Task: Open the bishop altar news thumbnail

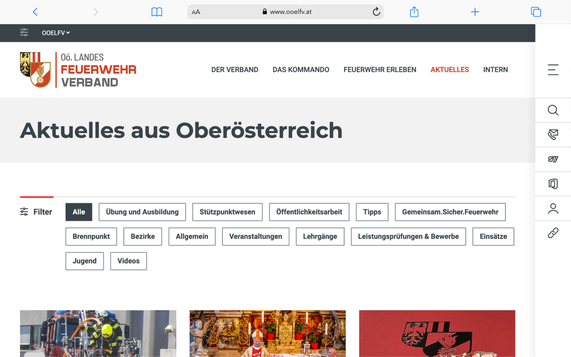Action: [267, 334]
